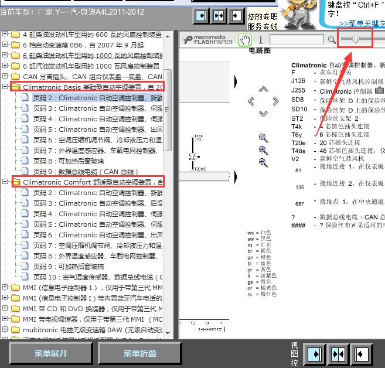This screenshot has height=368, width=385.
Task: Click the tree vertical scrollbar thumb
Action: coord(168,110)
